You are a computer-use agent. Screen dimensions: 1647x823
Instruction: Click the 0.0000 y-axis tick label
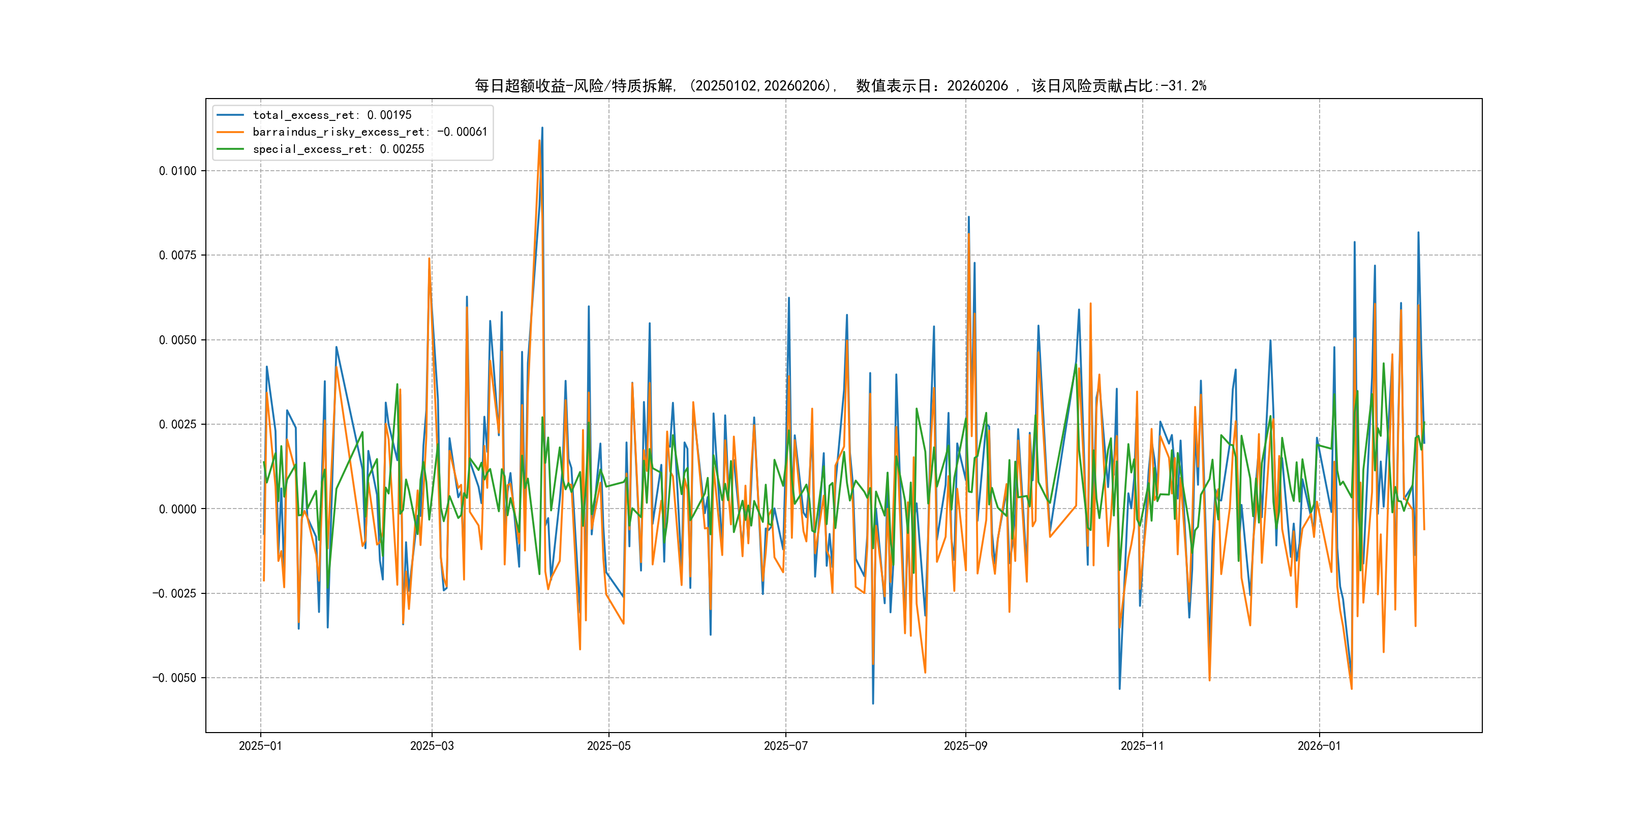178,509
